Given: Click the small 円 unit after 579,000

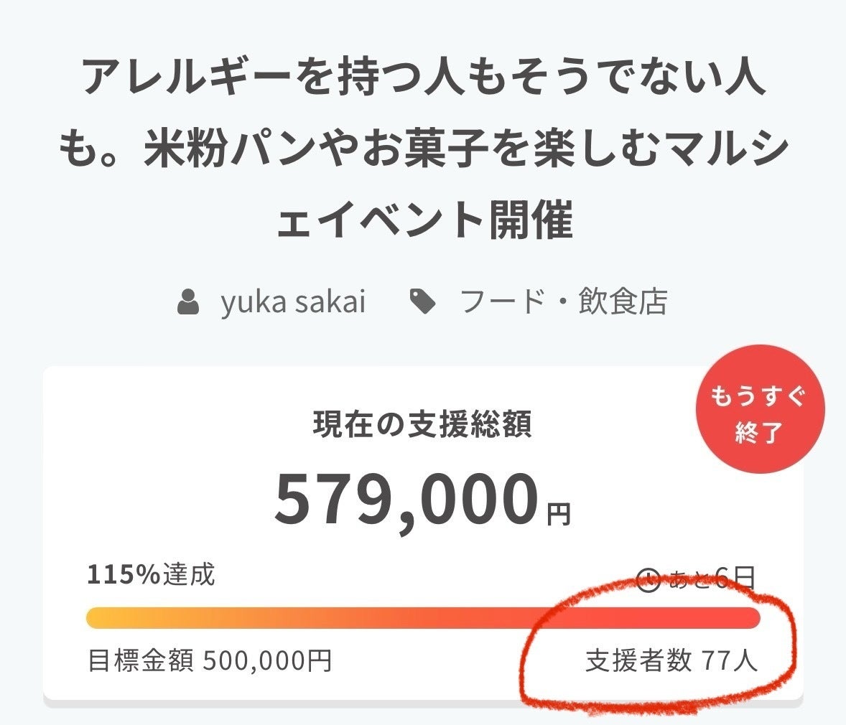Looking at the screenshot, I should [559, 514].
